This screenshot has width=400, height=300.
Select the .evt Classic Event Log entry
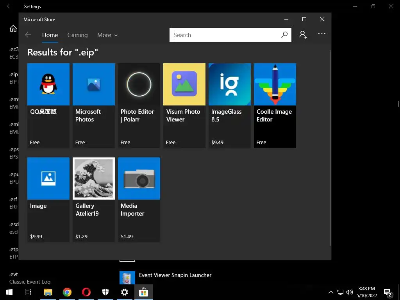pos(30,278)
